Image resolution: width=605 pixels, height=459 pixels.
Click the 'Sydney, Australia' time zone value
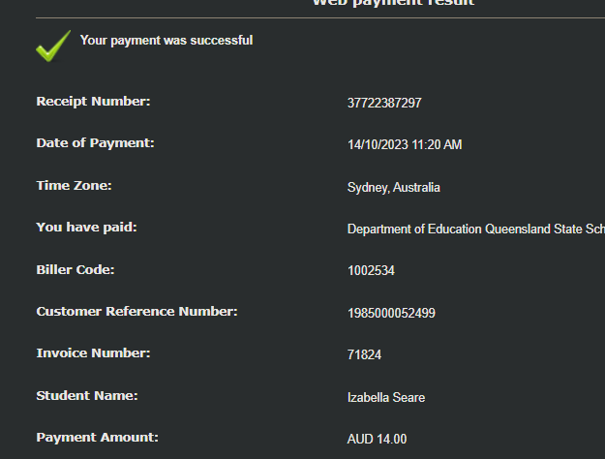click(x=393, y=187)
